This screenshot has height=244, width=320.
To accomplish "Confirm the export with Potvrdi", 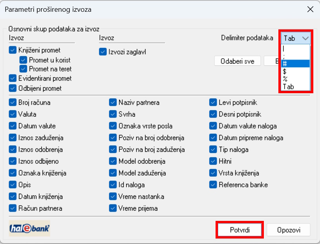I will pyautogui.click(x=240, y=230).
